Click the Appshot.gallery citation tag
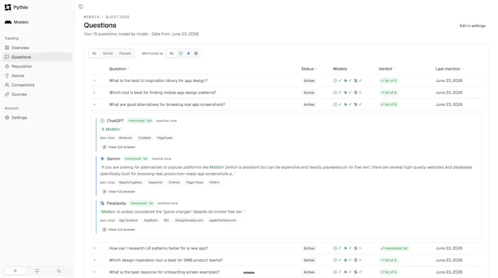The width and height of the screenshot is (498, 278). coord(130,182)
